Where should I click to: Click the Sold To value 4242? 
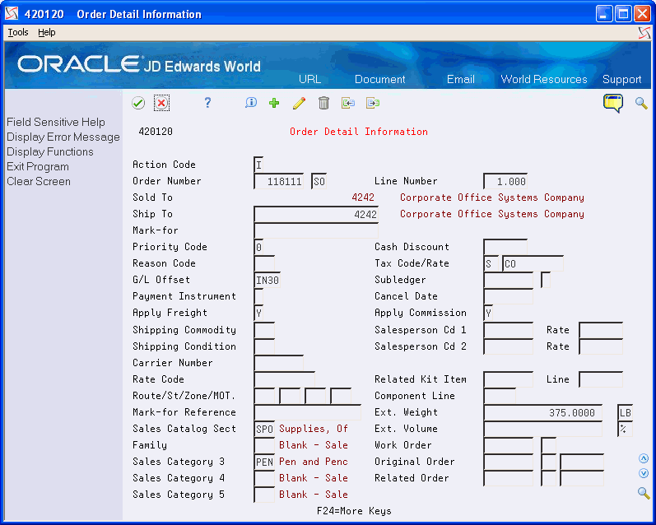pyautogui.click(x=363, y=197)
